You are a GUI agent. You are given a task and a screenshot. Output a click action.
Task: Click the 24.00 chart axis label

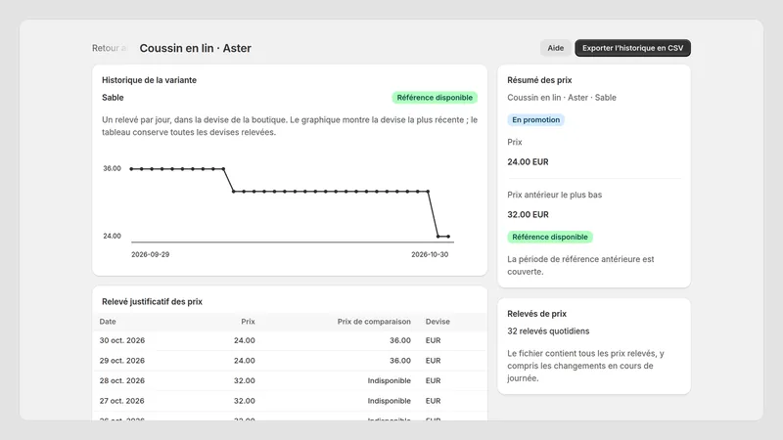tap(112, 236)
